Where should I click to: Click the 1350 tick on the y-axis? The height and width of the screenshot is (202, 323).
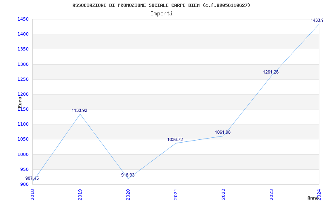click(x=23, y=49)
